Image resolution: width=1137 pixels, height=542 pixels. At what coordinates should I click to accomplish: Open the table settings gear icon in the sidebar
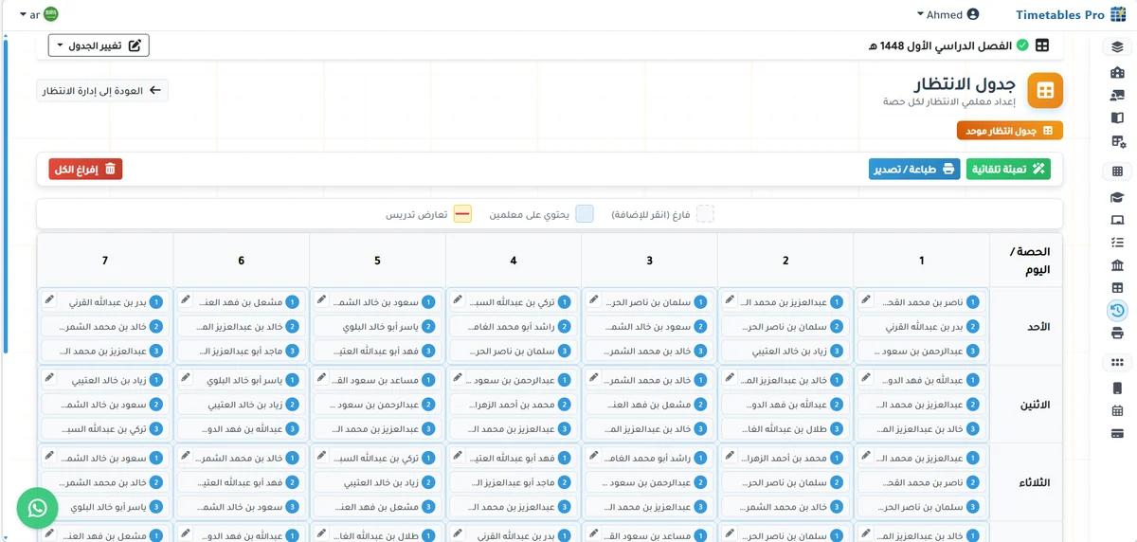pos(1117,141)
